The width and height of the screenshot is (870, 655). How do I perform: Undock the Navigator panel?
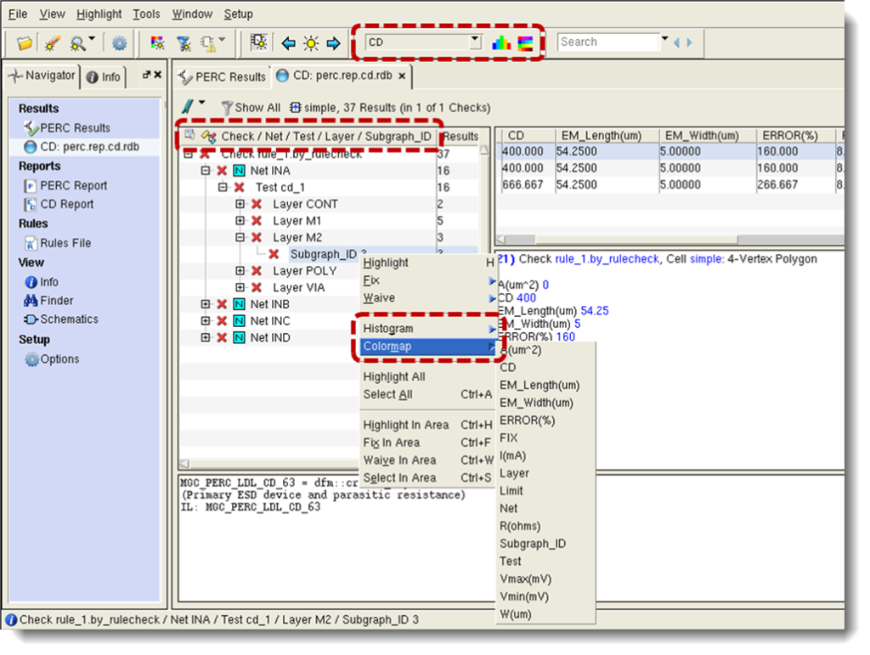tap(146, 74)
